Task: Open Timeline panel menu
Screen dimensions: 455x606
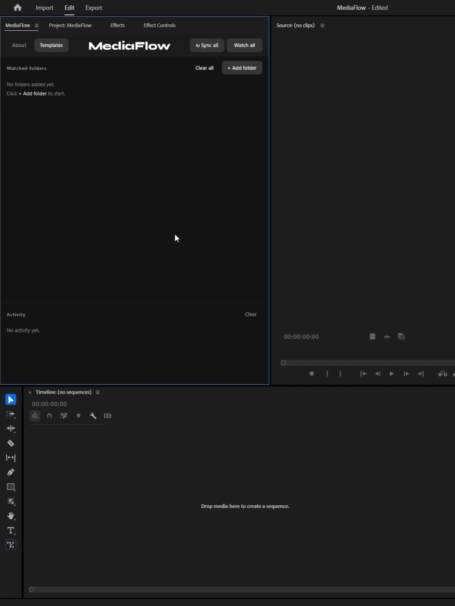Action: click(x=97, y=392)
